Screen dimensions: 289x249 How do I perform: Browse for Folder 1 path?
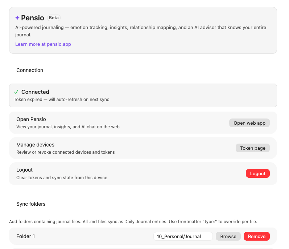coord(228,236)
